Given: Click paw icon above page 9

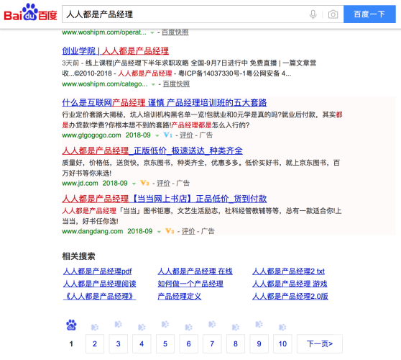Looking at the screenshot, I should (259, 324).
